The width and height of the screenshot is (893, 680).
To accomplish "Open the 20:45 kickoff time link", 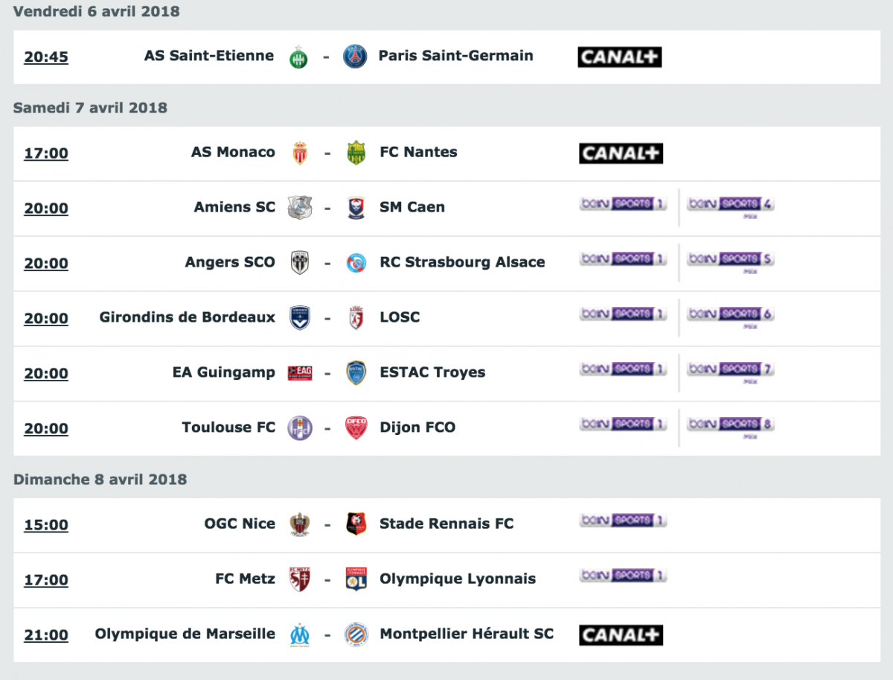I will pos(46,57).
